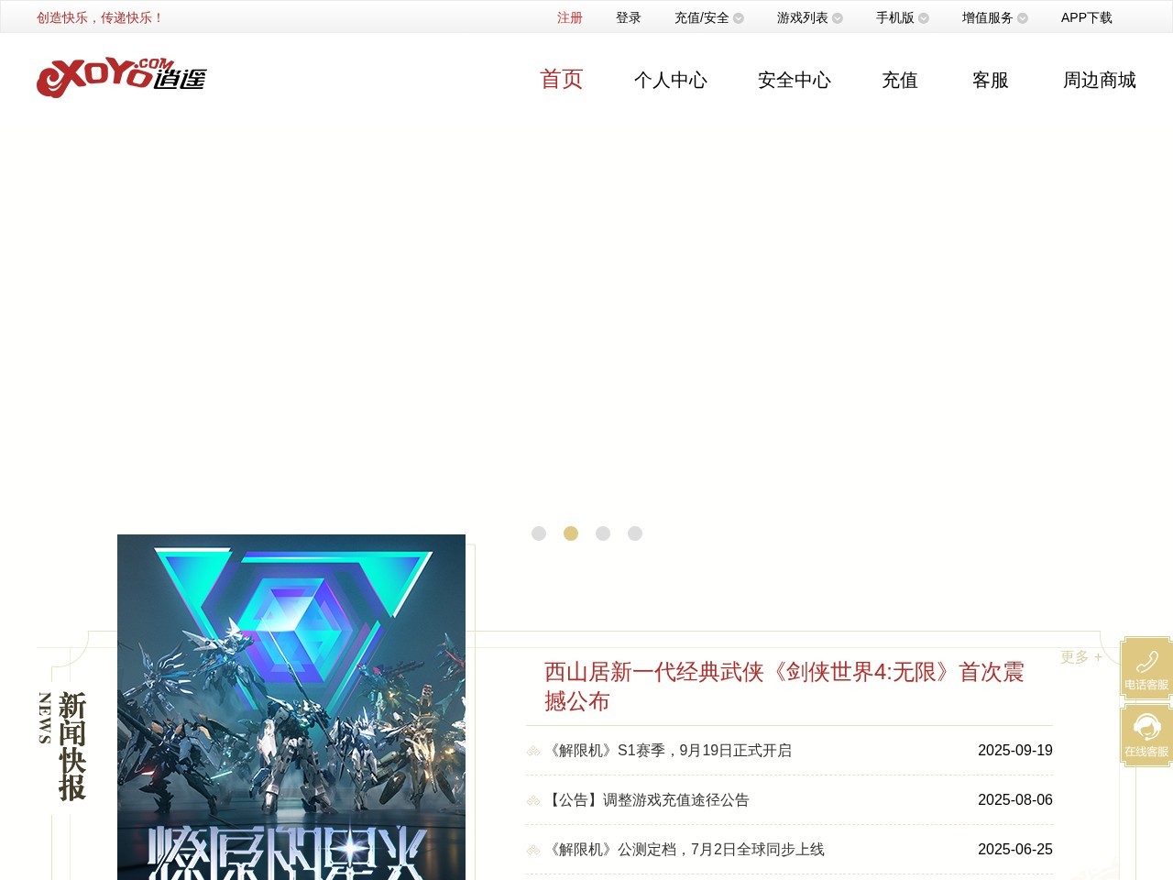The image size is (1173, 880).
Task: Click bullet icon beside 《解限机》S1赛季 news
Action: coord(533,751)
